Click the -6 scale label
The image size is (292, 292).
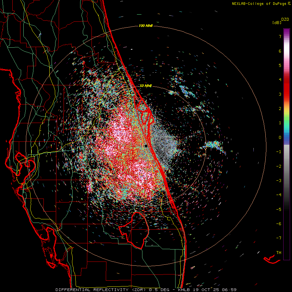pyautogui.click(x=279, y=224)
